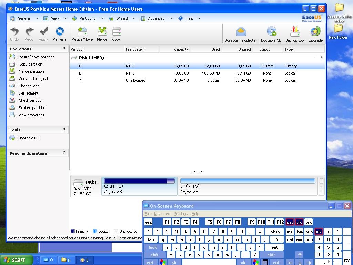Choose Merge partition in Operations panel
The image size is (353, 265).
point(31,71)
